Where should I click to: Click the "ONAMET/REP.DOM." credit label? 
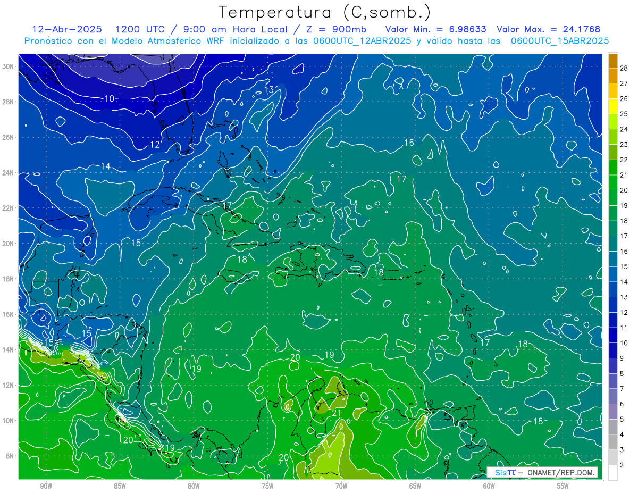click(561, 472)
